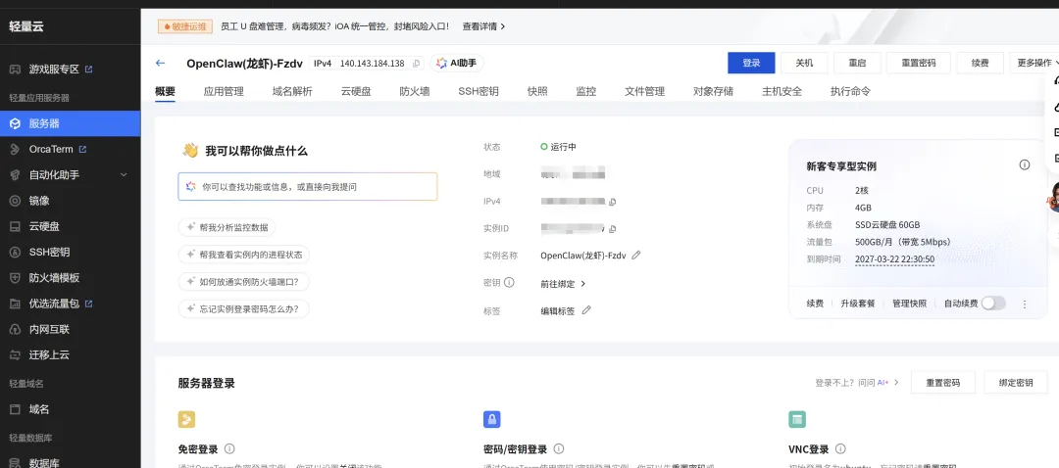Click the info icon in 新客专享型实例 card
Image resolution: width=1059 pixels, height=468 pixels.
[x=1025, y=164]
